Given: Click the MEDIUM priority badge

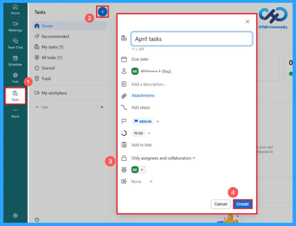Looking at the screenshot, I should pyautogui.click(x=143, y=121).
